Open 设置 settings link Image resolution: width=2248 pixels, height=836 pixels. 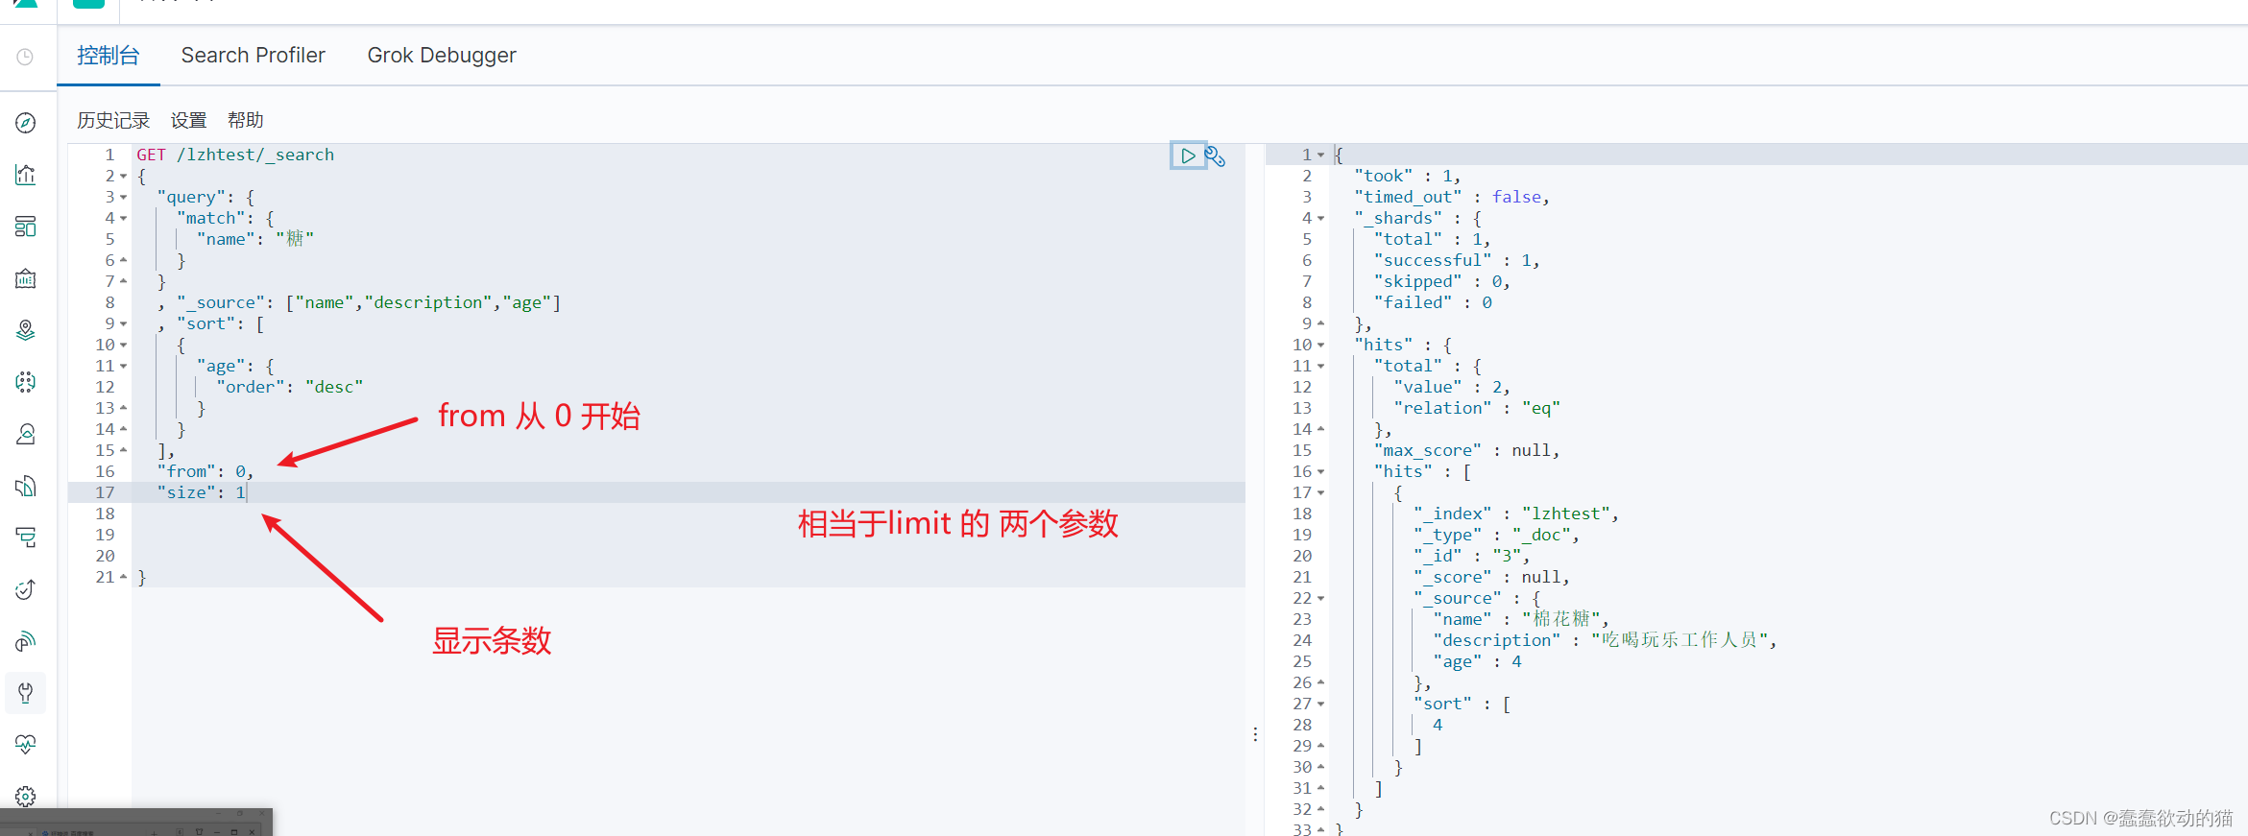(189, 120)
